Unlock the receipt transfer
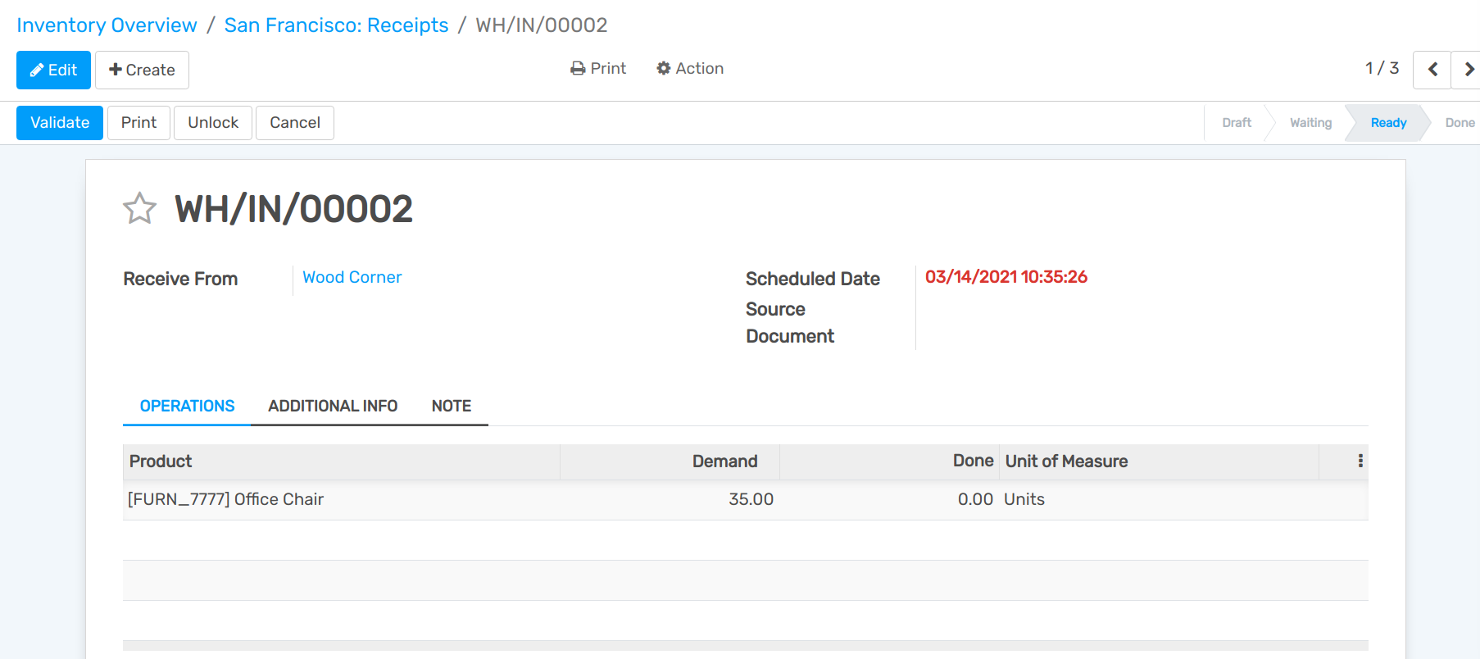 click(213, 123)
